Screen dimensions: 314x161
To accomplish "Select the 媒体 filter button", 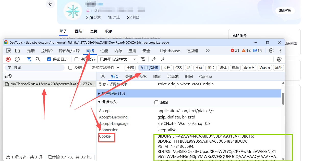I will (x=223, y=68).
